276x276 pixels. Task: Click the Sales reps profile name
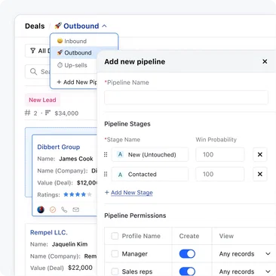(x=137, y=271)
